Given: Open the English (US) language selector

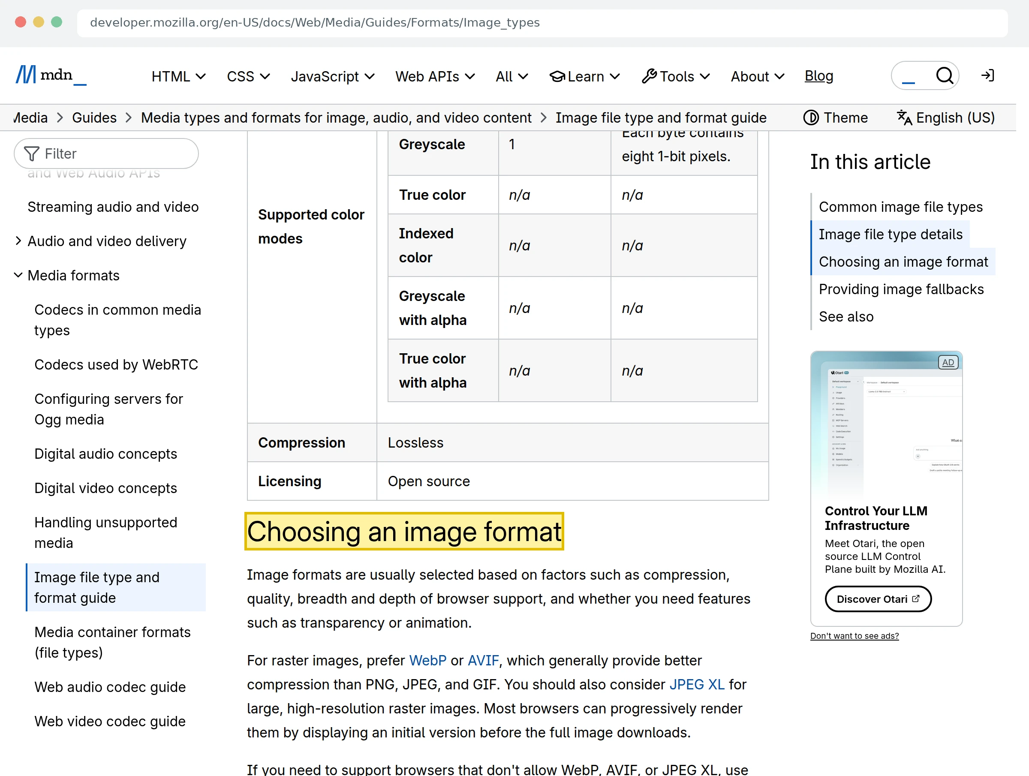Looking at the screenshot, I should click(946, 118).
